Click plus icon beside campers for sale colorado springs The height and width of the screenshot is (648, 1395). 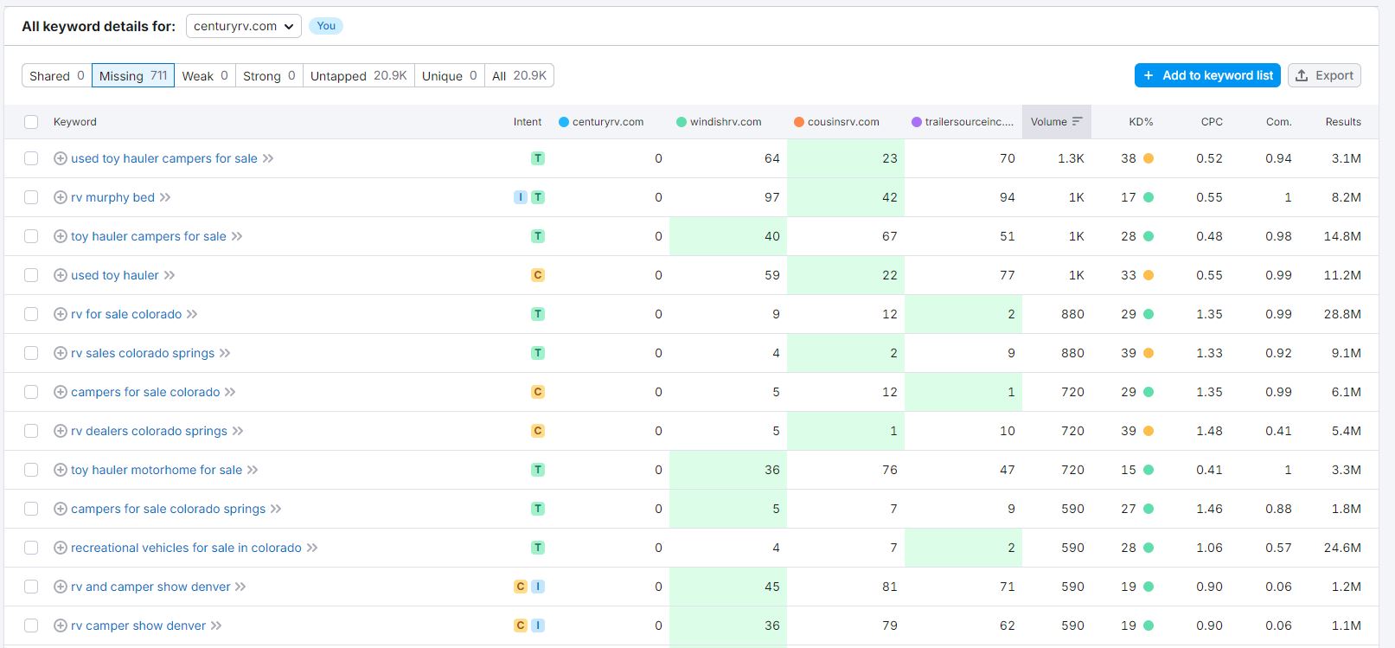pyautogui.click(x=61, y=509)
